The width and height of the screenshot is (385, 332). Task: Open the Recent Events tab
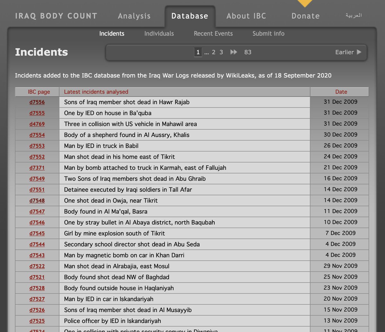click(213, 33)
